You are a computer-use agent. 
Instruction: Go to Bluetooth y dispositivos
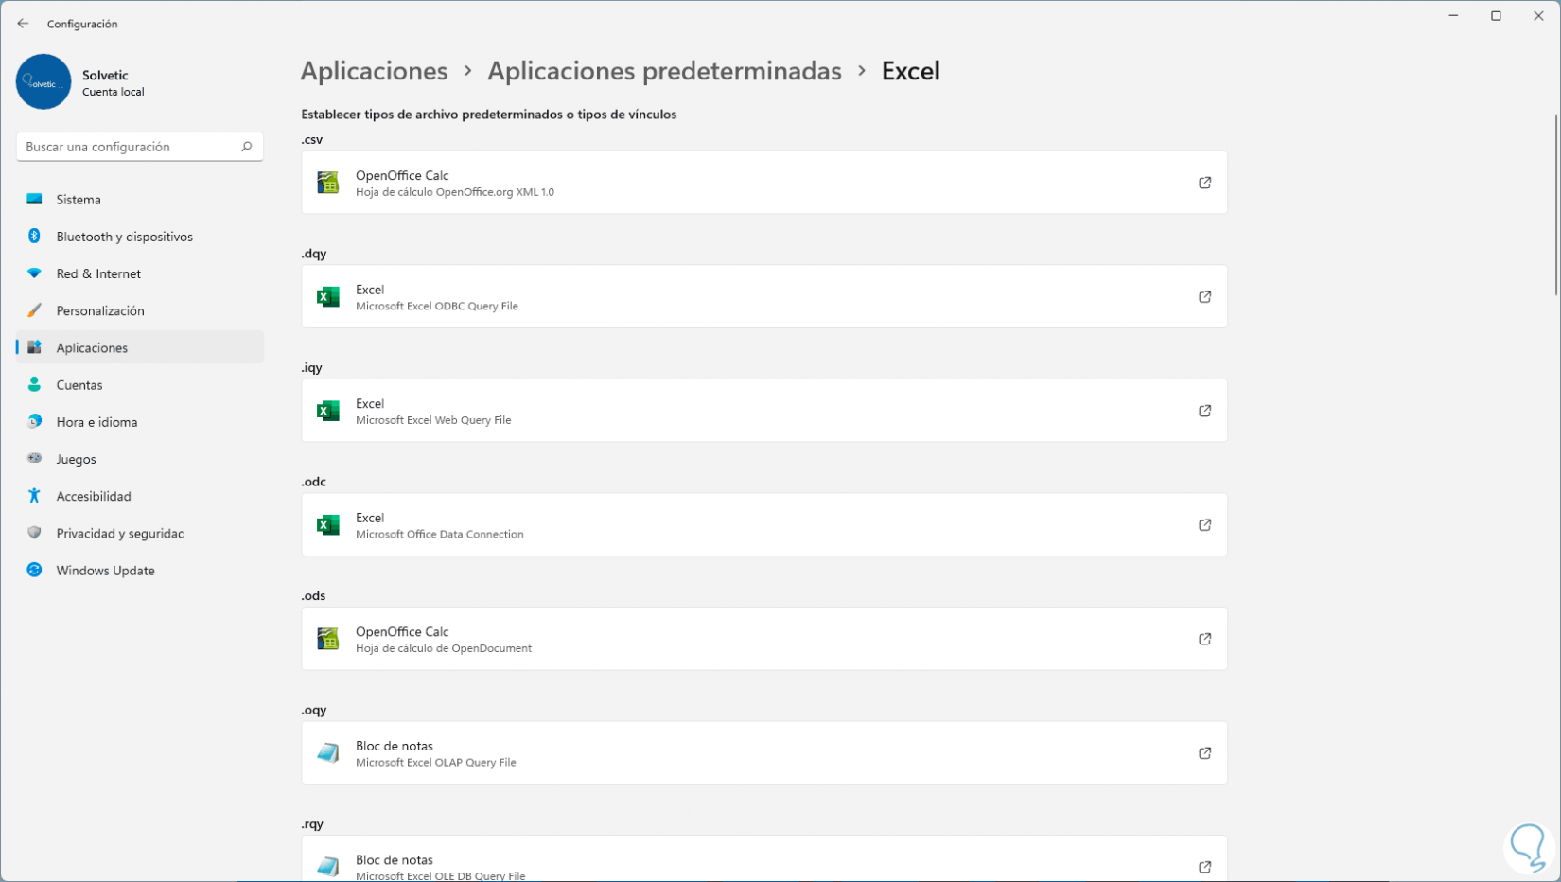(x=124, y=237)
